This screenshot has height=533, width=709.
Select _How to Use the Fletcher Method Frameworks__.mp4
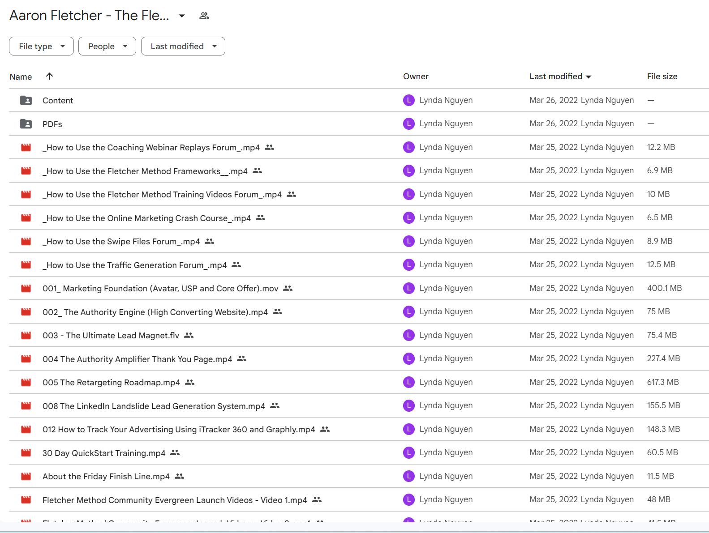pyautogui.click(x=145, y=171)
